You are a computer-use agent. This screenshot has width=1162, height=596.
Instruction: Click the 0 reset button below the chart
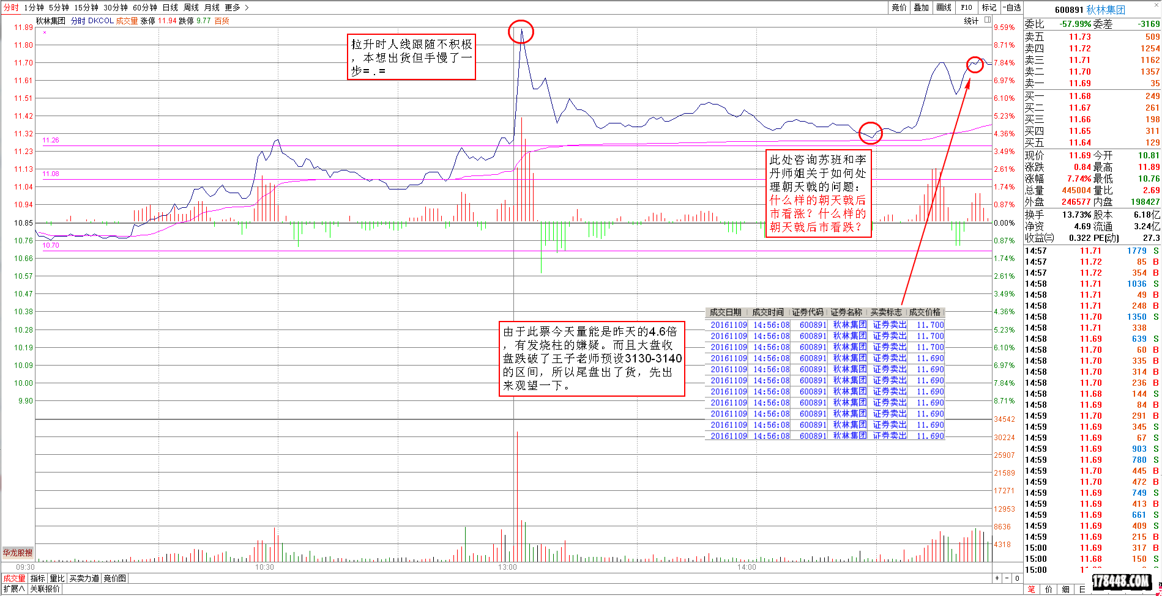1018,578
